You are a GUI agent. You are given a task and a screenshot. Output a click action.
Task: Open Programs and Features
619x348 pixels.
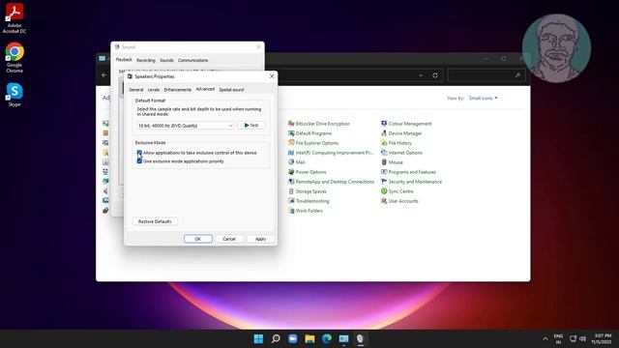(408, 172)
